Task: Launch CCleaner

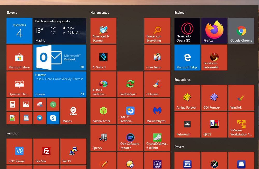Action: (157, 84)
